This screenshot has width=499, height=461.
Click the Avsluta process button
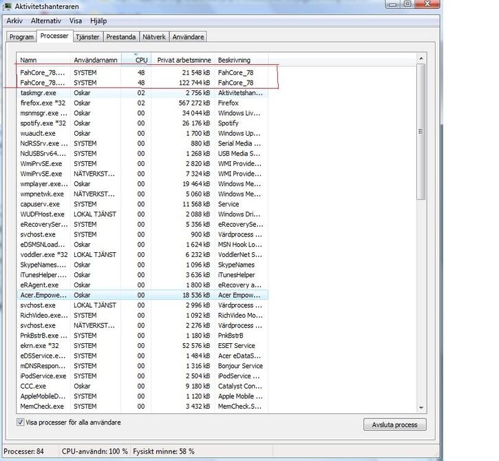[x=394, y=424]
